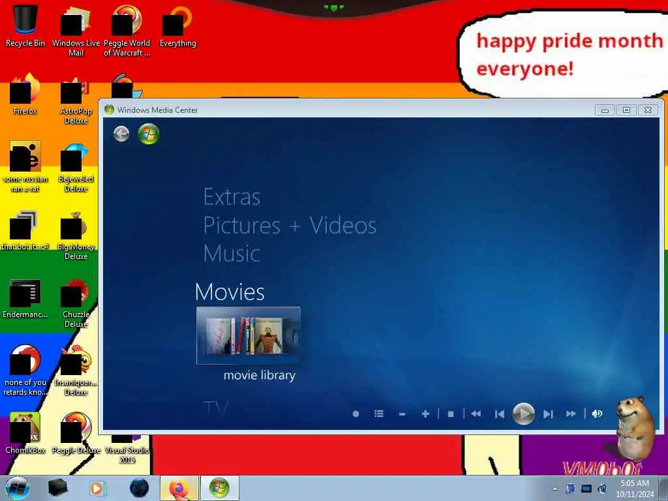Viewport: 668px width, 501px height.
Task: Select the Music menu category
Action: pos(232,254)
